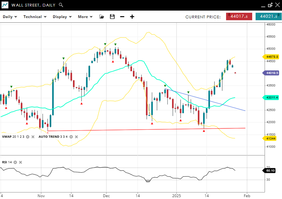Open the saved chart folder icon
Screen dimensions: 282x199
(x=101, y=17)
